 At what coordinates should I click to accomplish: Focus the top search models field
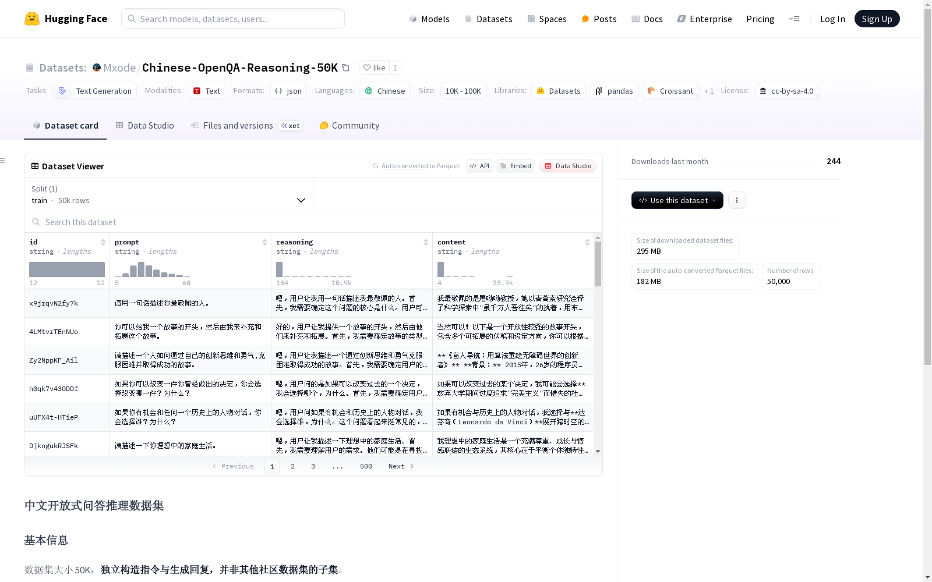click(x=233, y=19)
